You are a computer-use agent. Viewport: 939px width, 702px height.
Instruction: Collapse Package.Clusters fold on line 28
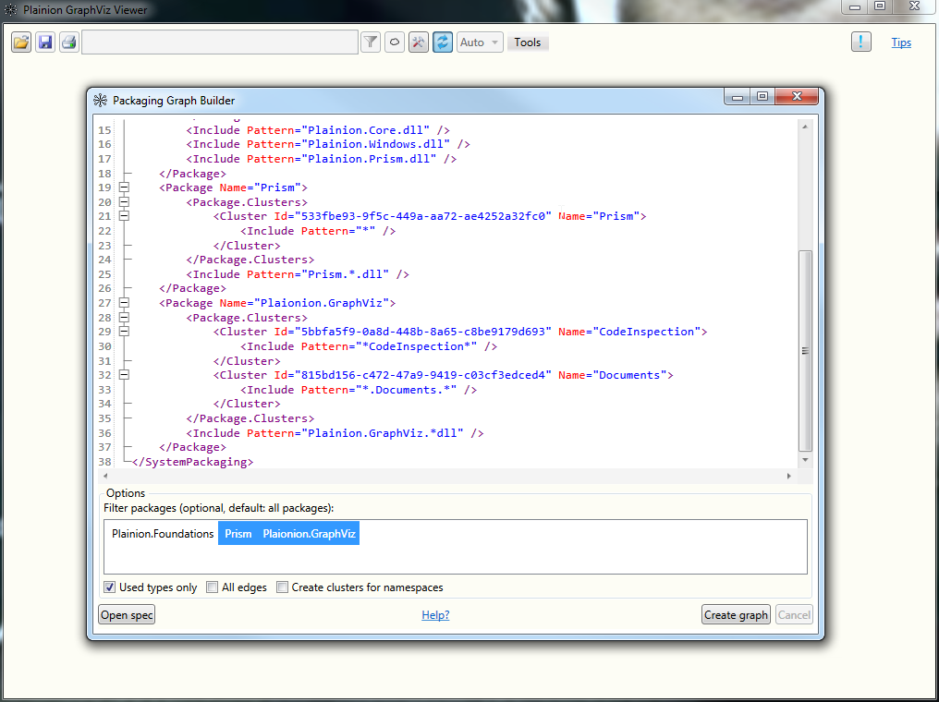124,317
